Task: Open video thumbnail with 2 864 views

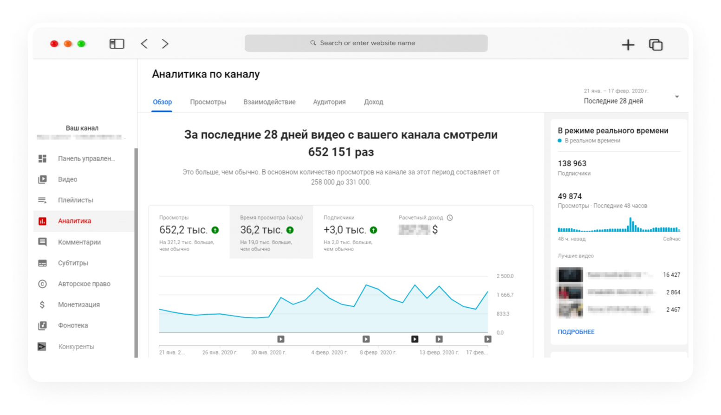Action: (570, 292)
